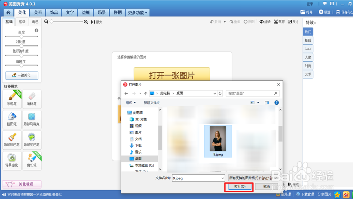Click the 打开一张图片 button
The width and height of the screenshot is (353, 199).
pyautogui.click(x=172, y=74)
